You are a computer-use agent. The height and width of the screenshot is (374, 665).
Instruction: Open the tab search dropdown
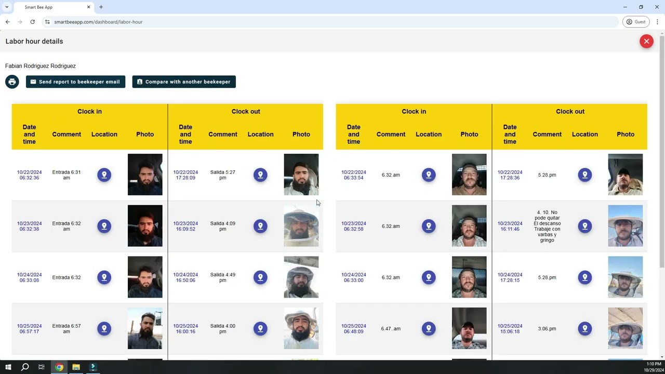tap(7, 7)
